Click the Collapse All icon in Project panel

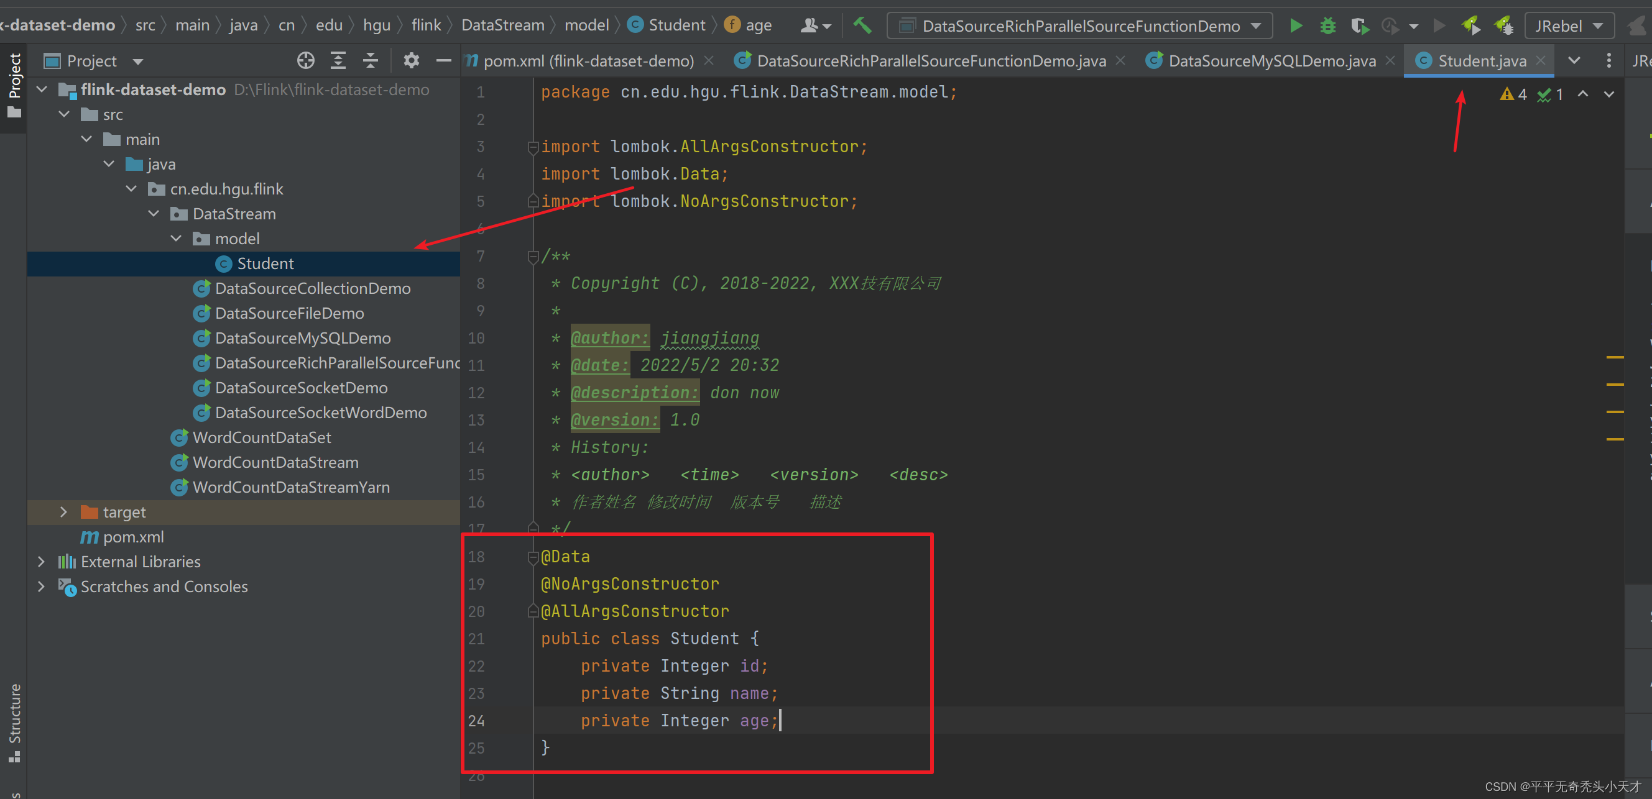coord(370,61)
